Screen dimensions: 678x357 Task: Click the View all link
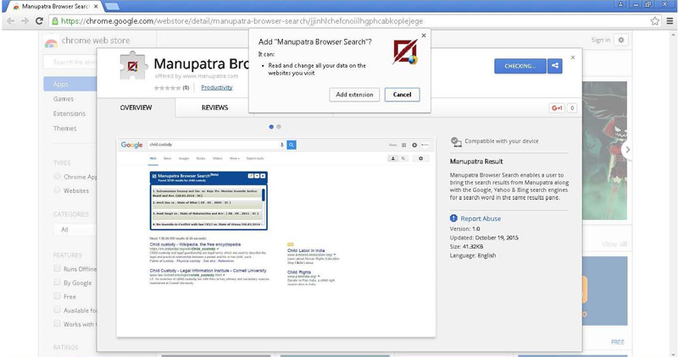614,244
